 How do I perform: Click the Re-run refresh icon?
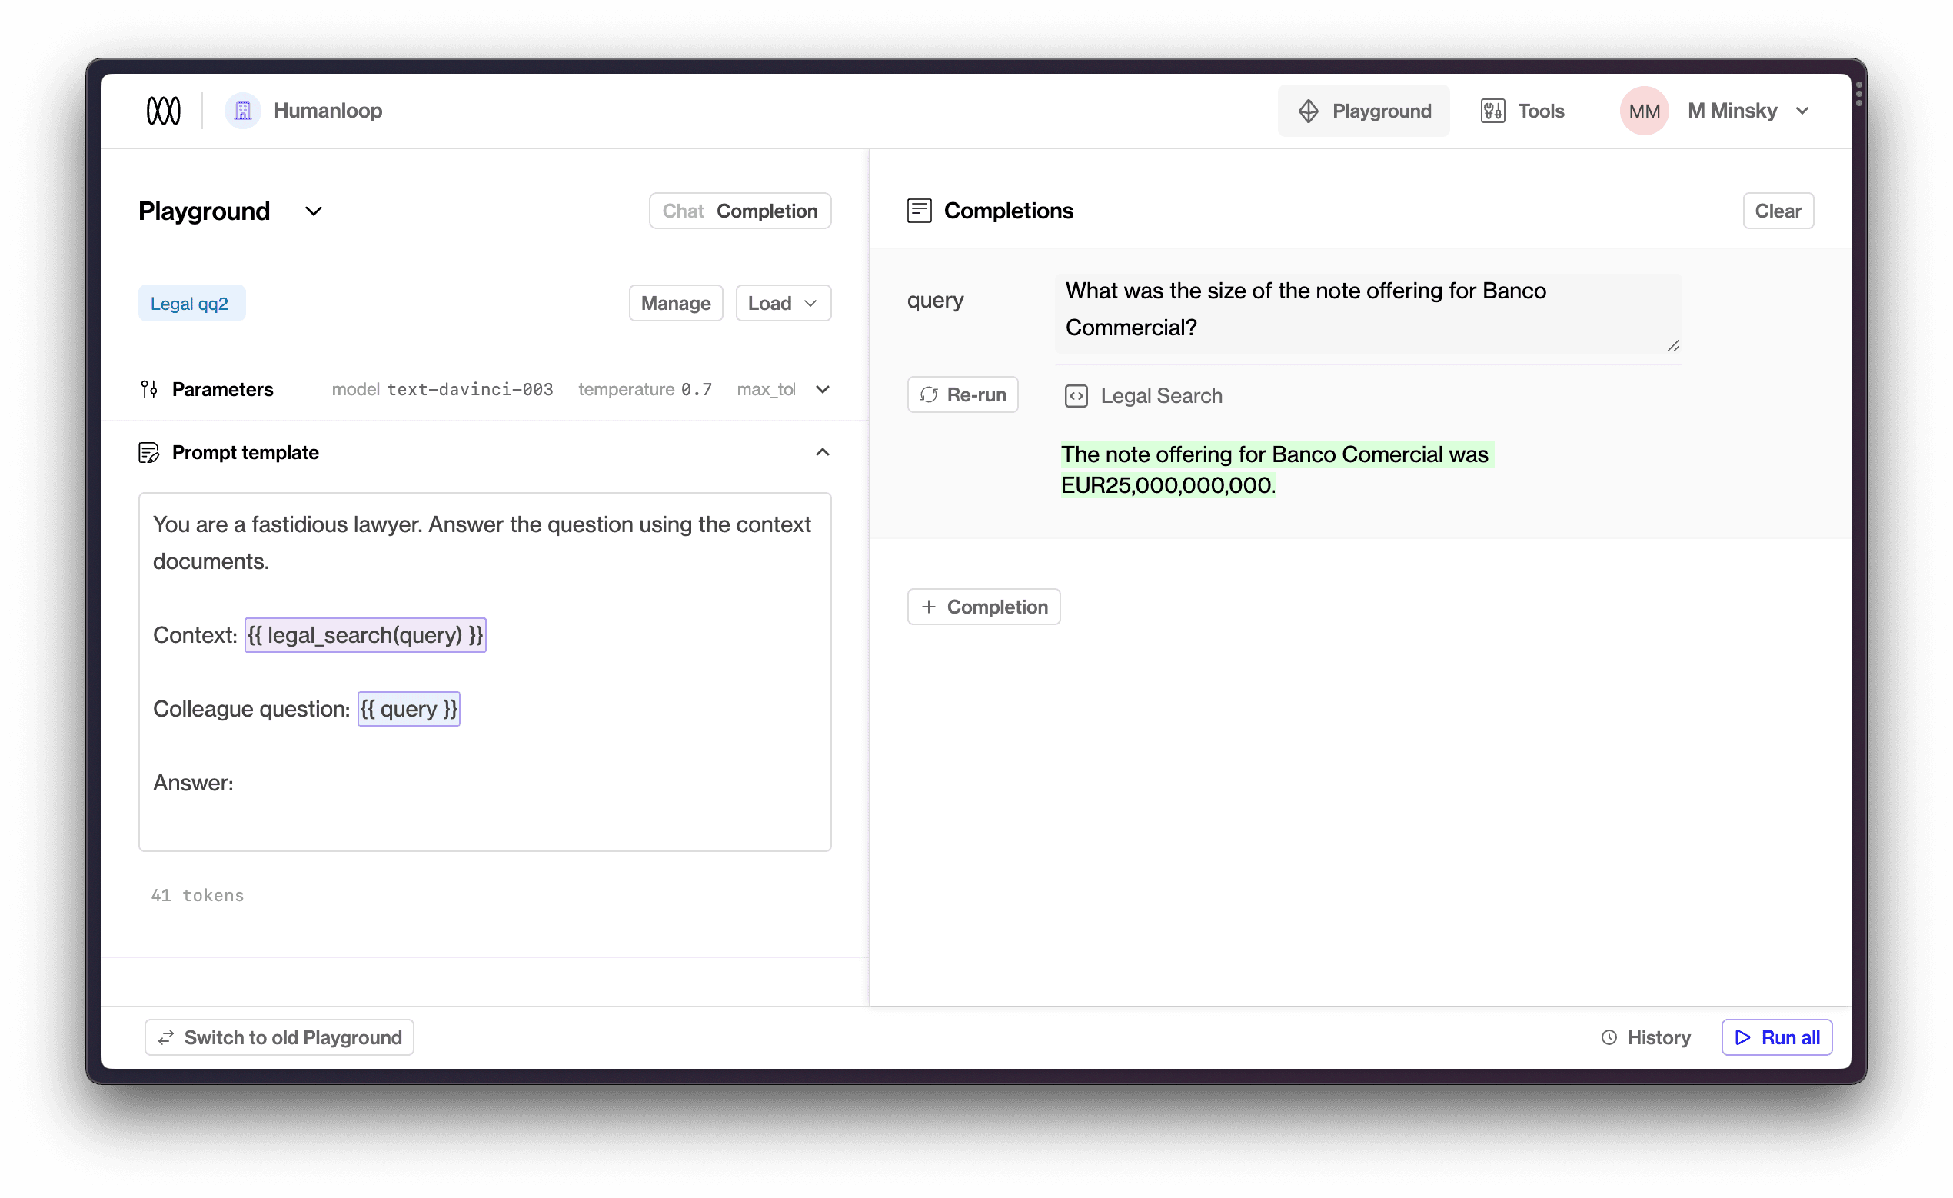928,394
